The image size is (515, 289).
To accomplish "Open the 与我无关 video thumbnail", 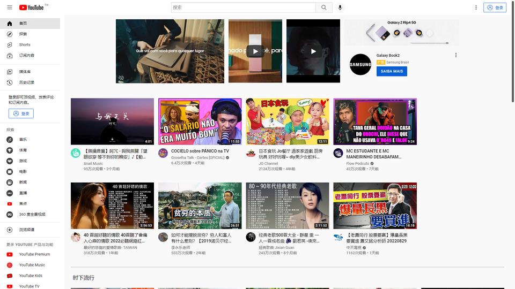I will coord(112,121).
